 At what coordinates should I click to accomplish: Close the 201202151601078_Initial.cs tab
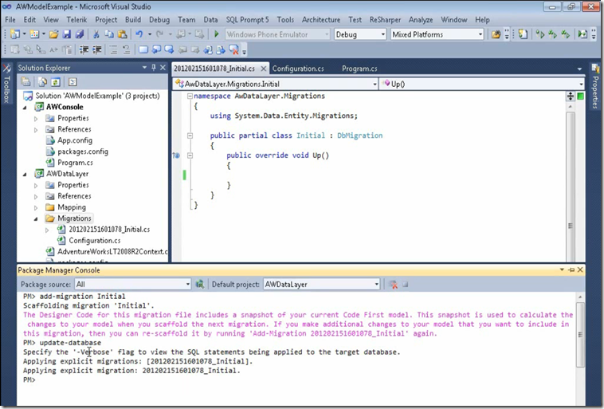264,69
